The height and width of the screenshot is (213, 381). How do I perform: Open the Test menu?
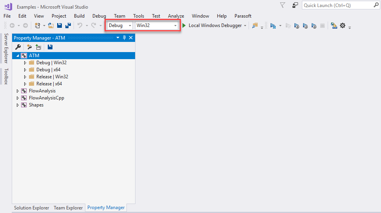tap(156, 16)
